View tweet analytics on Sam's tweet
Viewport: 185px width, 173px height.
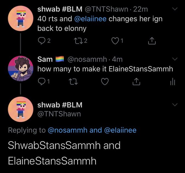(x=173, y=82)
